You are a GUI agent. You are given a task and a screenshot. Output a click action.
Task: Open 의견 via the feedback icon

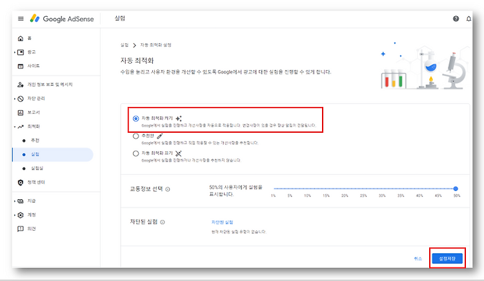21,229
